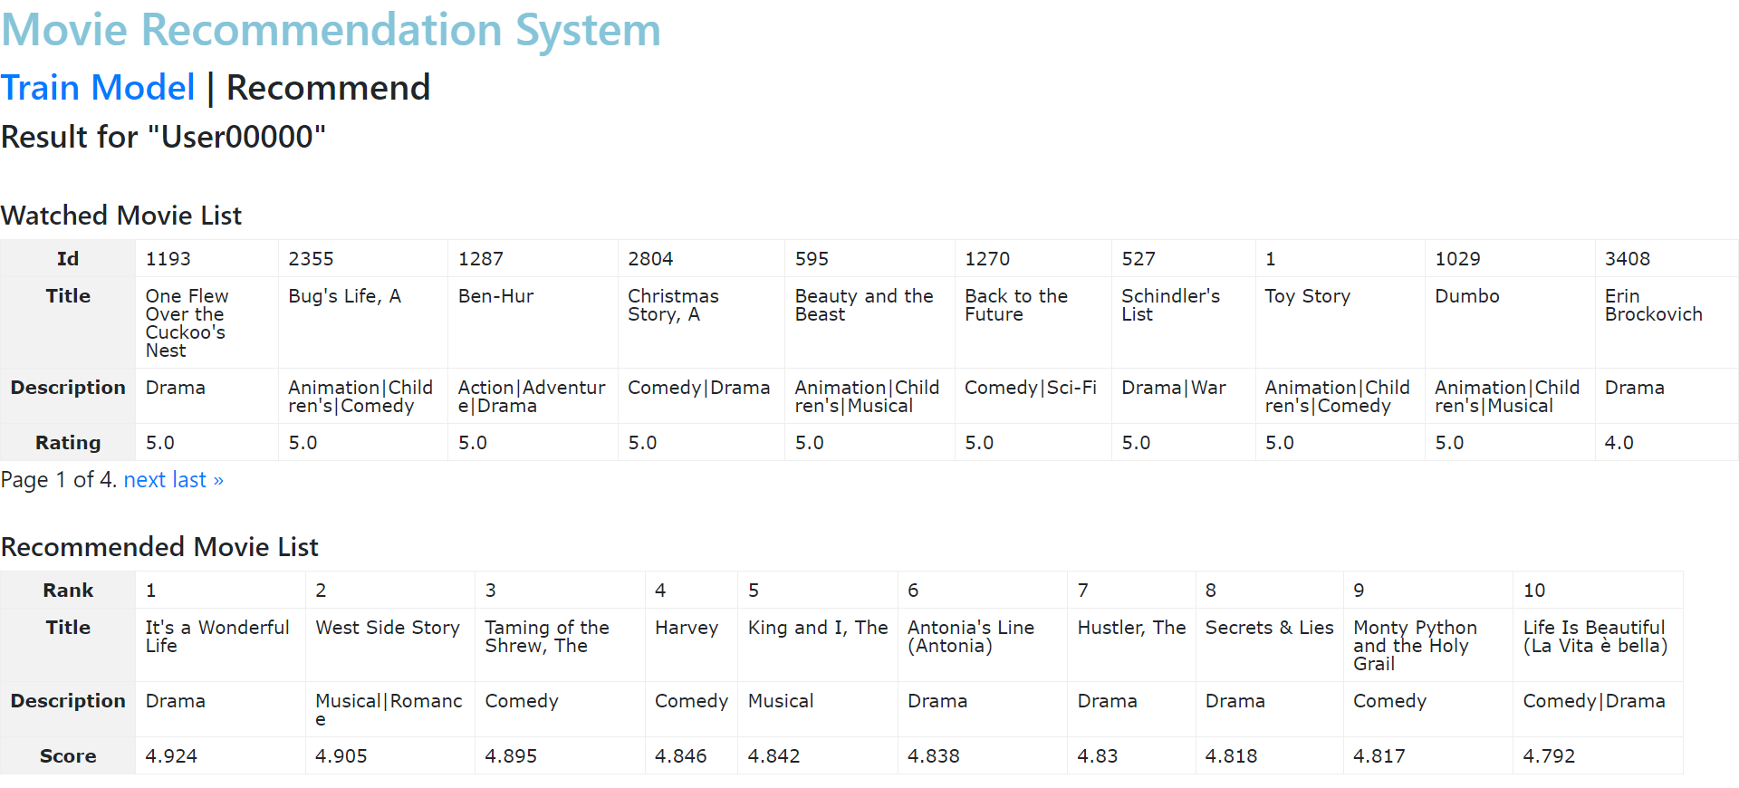
Task: Click the Score row header
Action: click(x=68, y=756)
